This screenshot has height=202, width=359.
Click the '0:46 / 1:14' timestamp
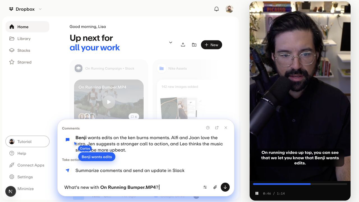[x=274, y=193]
